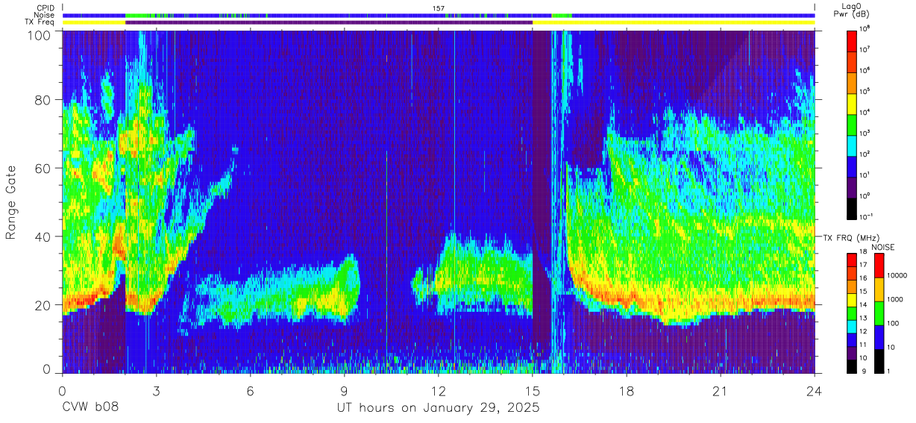Screen dimensions: 916x423
Task: Select the TX FRQ swatch between 17 and 18 MHz
Action: tap(851, 259)
